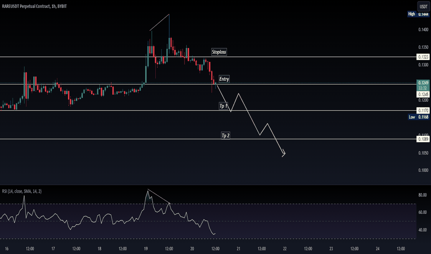This screenshot has height=254, width=431.
Task: Click the Low 0.1168 price marker
Action: tap(419, 117)
